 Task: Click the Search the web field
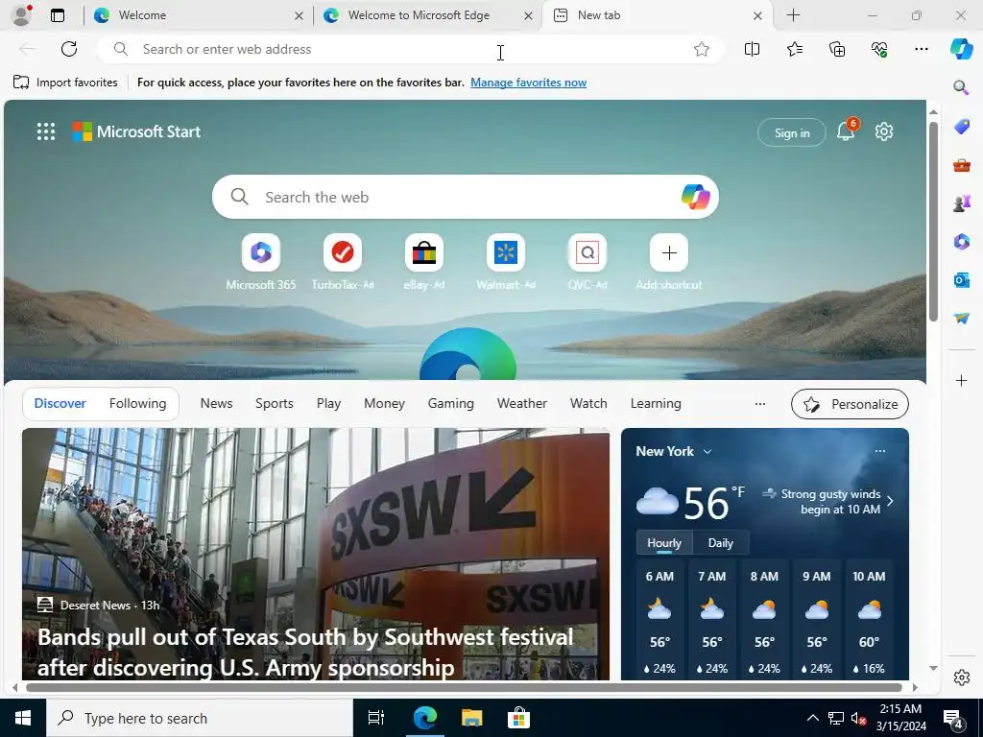click(466, 197)
